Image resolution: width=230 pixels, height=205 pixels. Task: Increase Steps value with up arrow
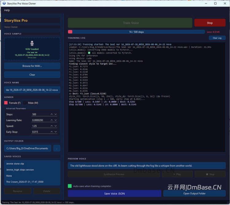click(52, 114)
